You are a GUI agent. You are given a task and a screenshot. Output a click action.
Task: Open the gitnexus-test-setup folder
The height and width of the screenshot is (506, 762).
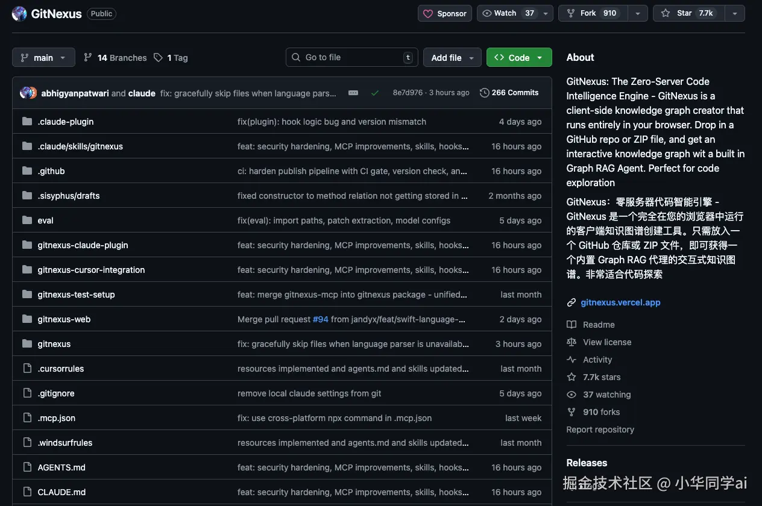[x=76, y=295]
